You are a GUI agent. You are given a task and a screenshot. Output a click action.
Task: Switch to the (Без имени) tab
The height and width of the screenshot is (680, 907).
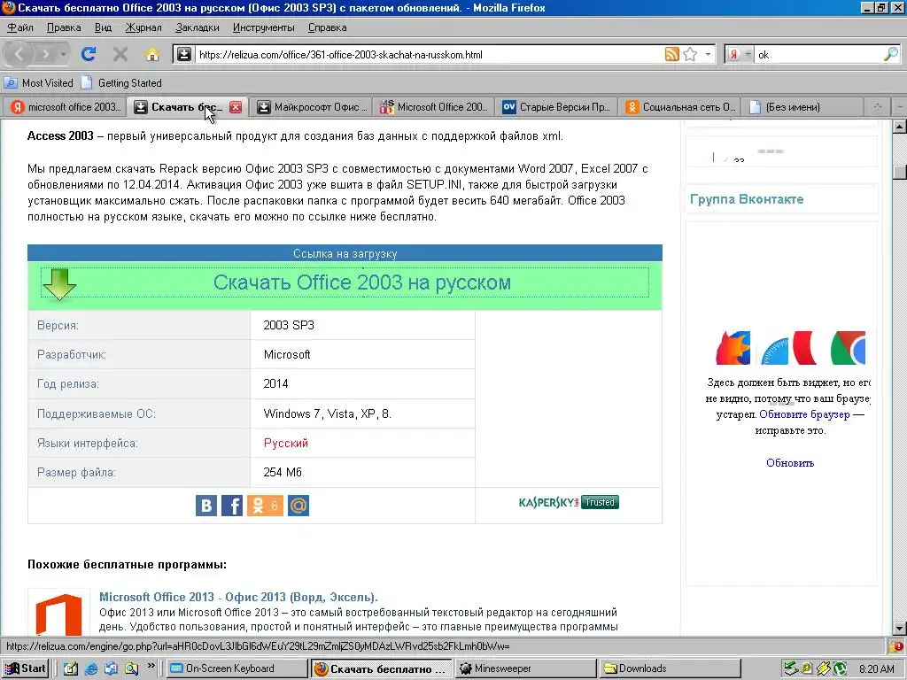802,107
